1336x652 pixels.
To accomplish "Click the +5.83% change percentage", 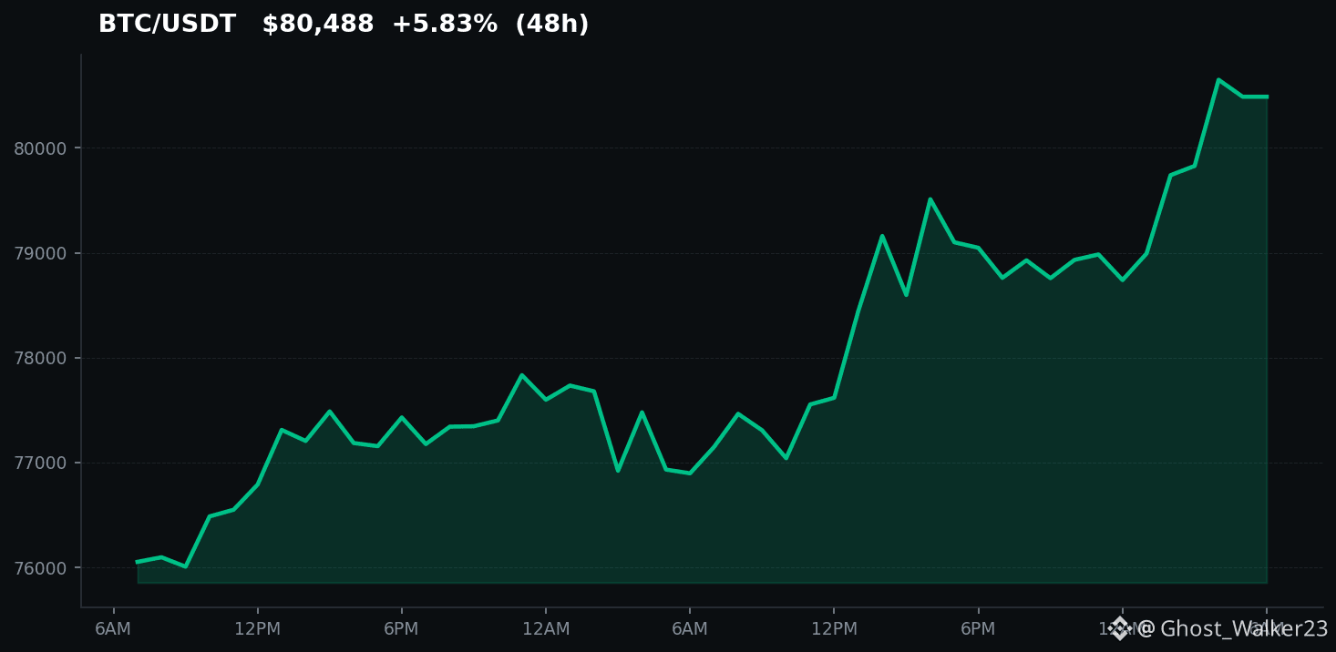I will (445, 25).
